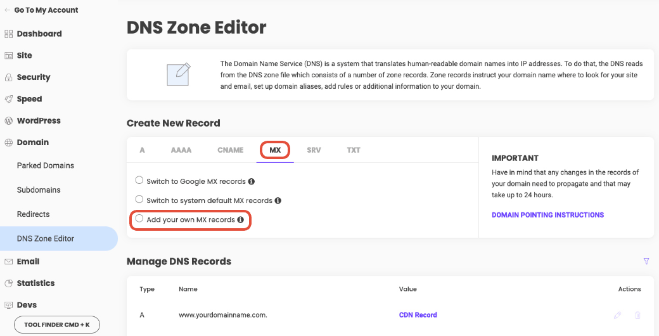Click the IMPORTANT notice heading
The width and height of the screenshot is (659, 336).
(x=515, y=158)
